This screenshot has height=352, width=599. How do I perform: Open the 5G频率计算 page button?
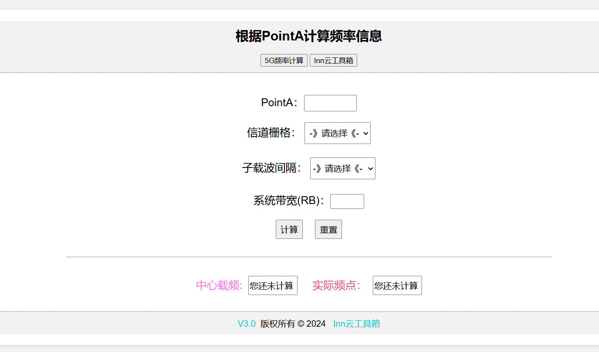coord(284,60)
